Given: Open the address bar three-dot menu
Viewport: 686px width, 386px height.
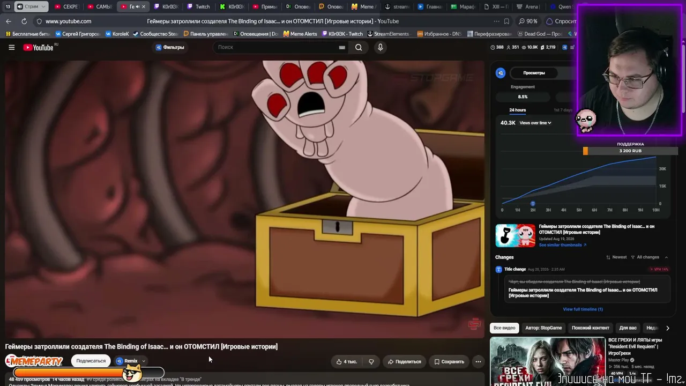Looking at the screenshot, I should (x=496, y=21).
